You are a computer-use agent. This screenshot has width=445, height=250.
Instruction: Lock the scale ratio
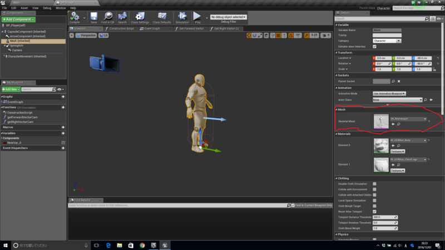point(434,69)
